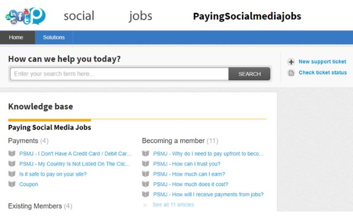Click book icon beside 'How can I trust you?'

pos(146,163)
